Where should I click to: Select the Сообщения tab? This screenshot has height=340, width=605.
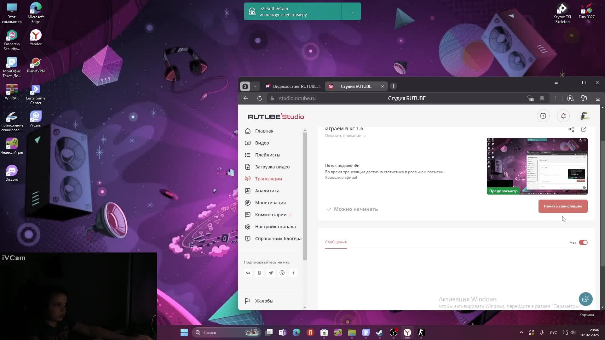pos(336,242)
